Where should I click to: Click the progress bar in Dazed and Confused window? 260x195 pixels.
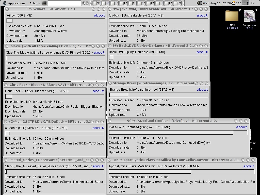(178, 132)
